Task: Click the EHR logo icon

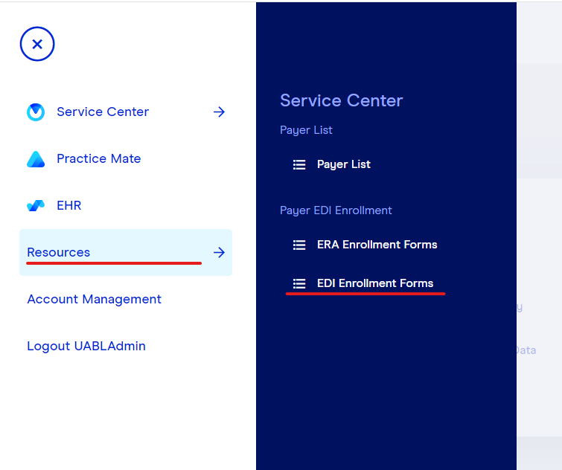Action: point(36,206)
